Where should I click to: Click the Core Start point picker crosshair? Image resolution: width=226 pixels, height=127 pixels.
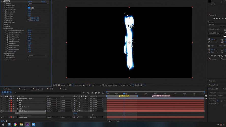click(x=29, y=18)
